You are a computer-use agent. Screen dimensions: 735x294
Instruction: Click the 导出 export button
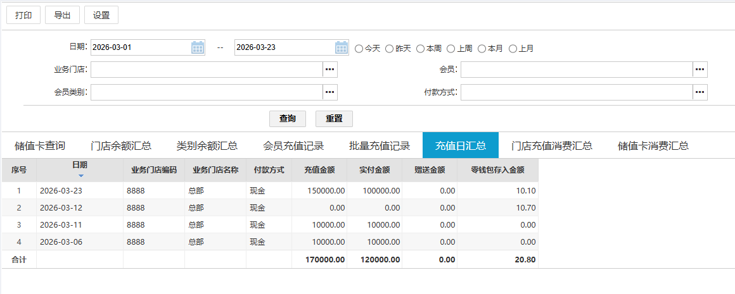tap(62, 15)
